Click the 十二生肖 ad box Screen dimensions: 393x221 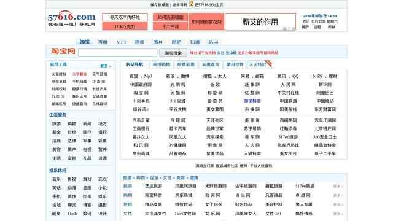(x=171, y=26)
